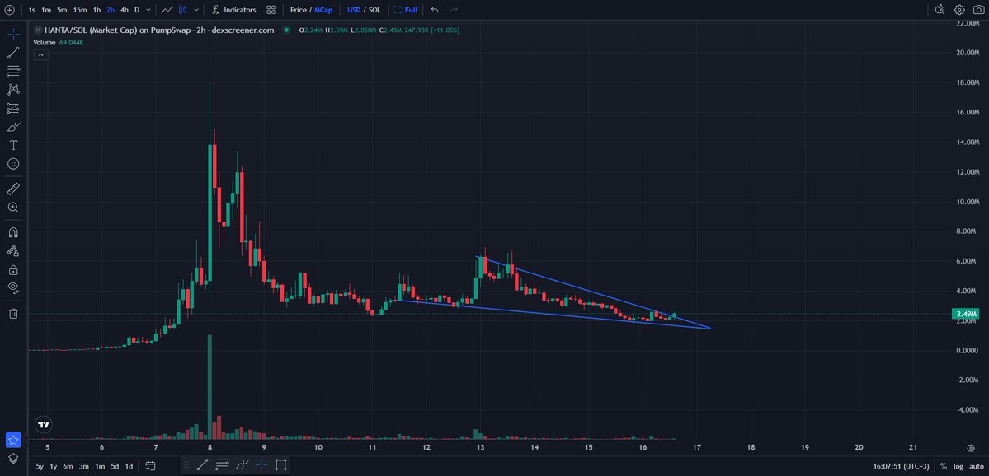Open the emoji icons tool
The width and height of the screenshot is (989, 476).
coord(13,164)
